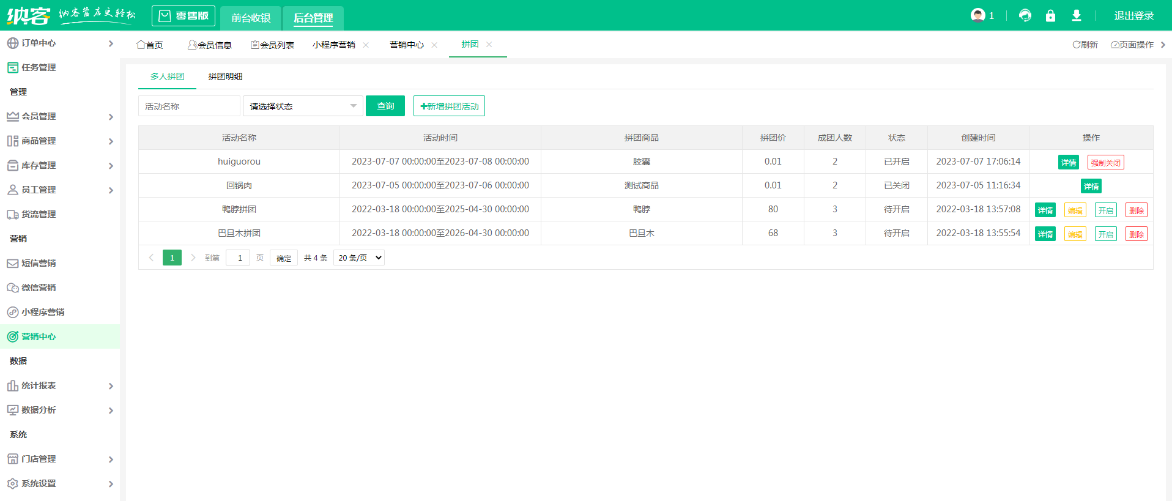Switch to the 拼团明细 tab

point(225,76)
